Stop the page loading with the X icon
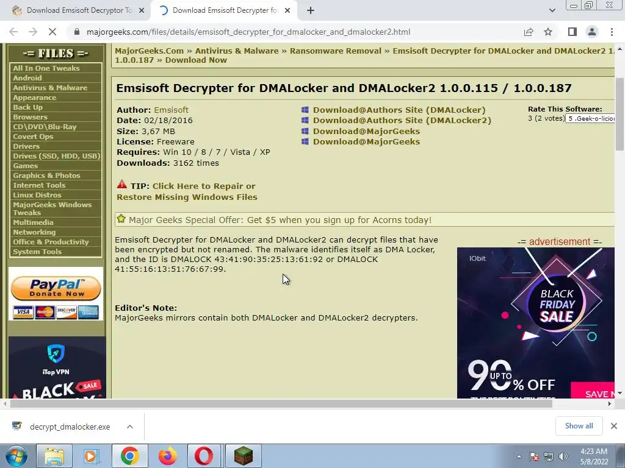The image size is (625, 468). pyautogui.click(x=52, y=32)
